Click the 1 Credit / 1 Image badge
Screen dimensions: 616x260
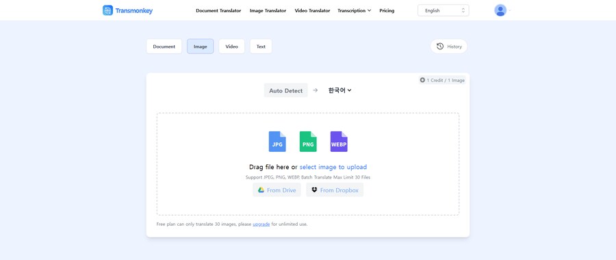point(442,80)
